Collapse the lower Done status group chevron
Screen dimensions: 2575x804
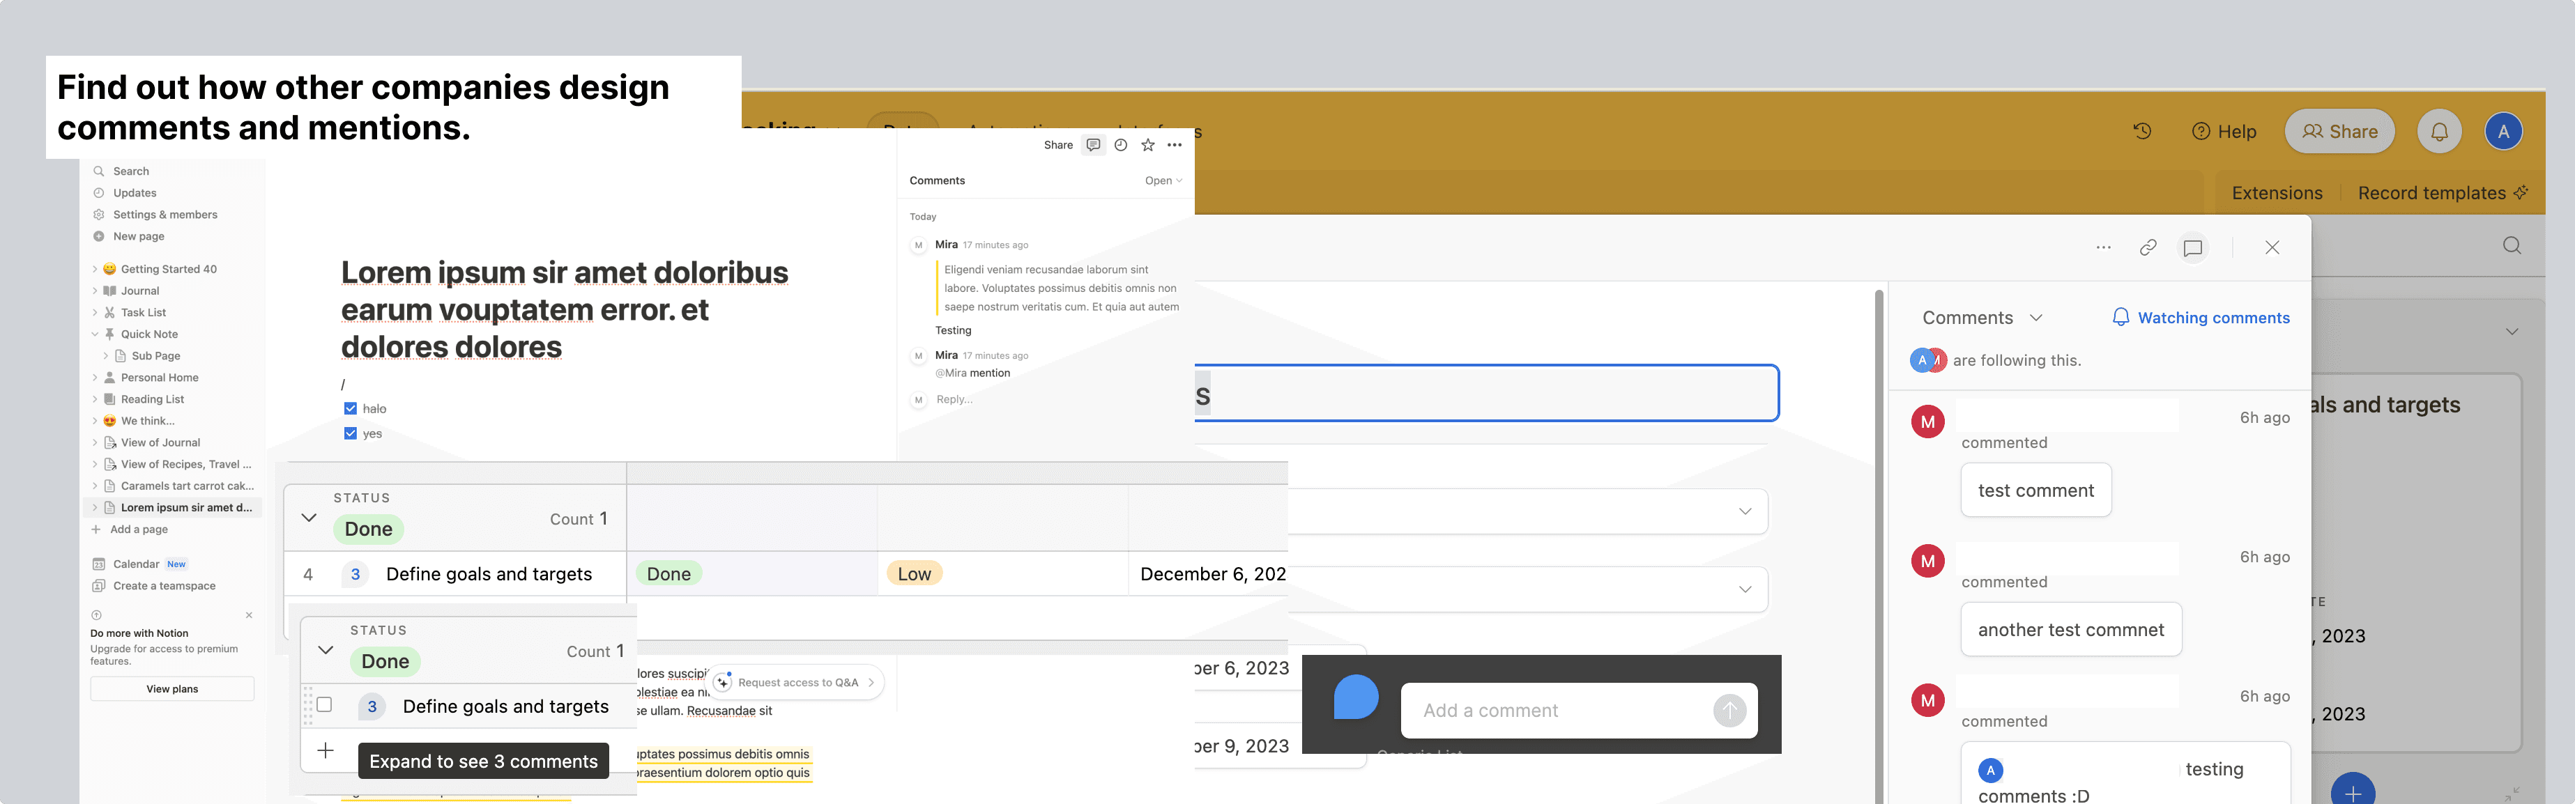[x=326, y=650]
